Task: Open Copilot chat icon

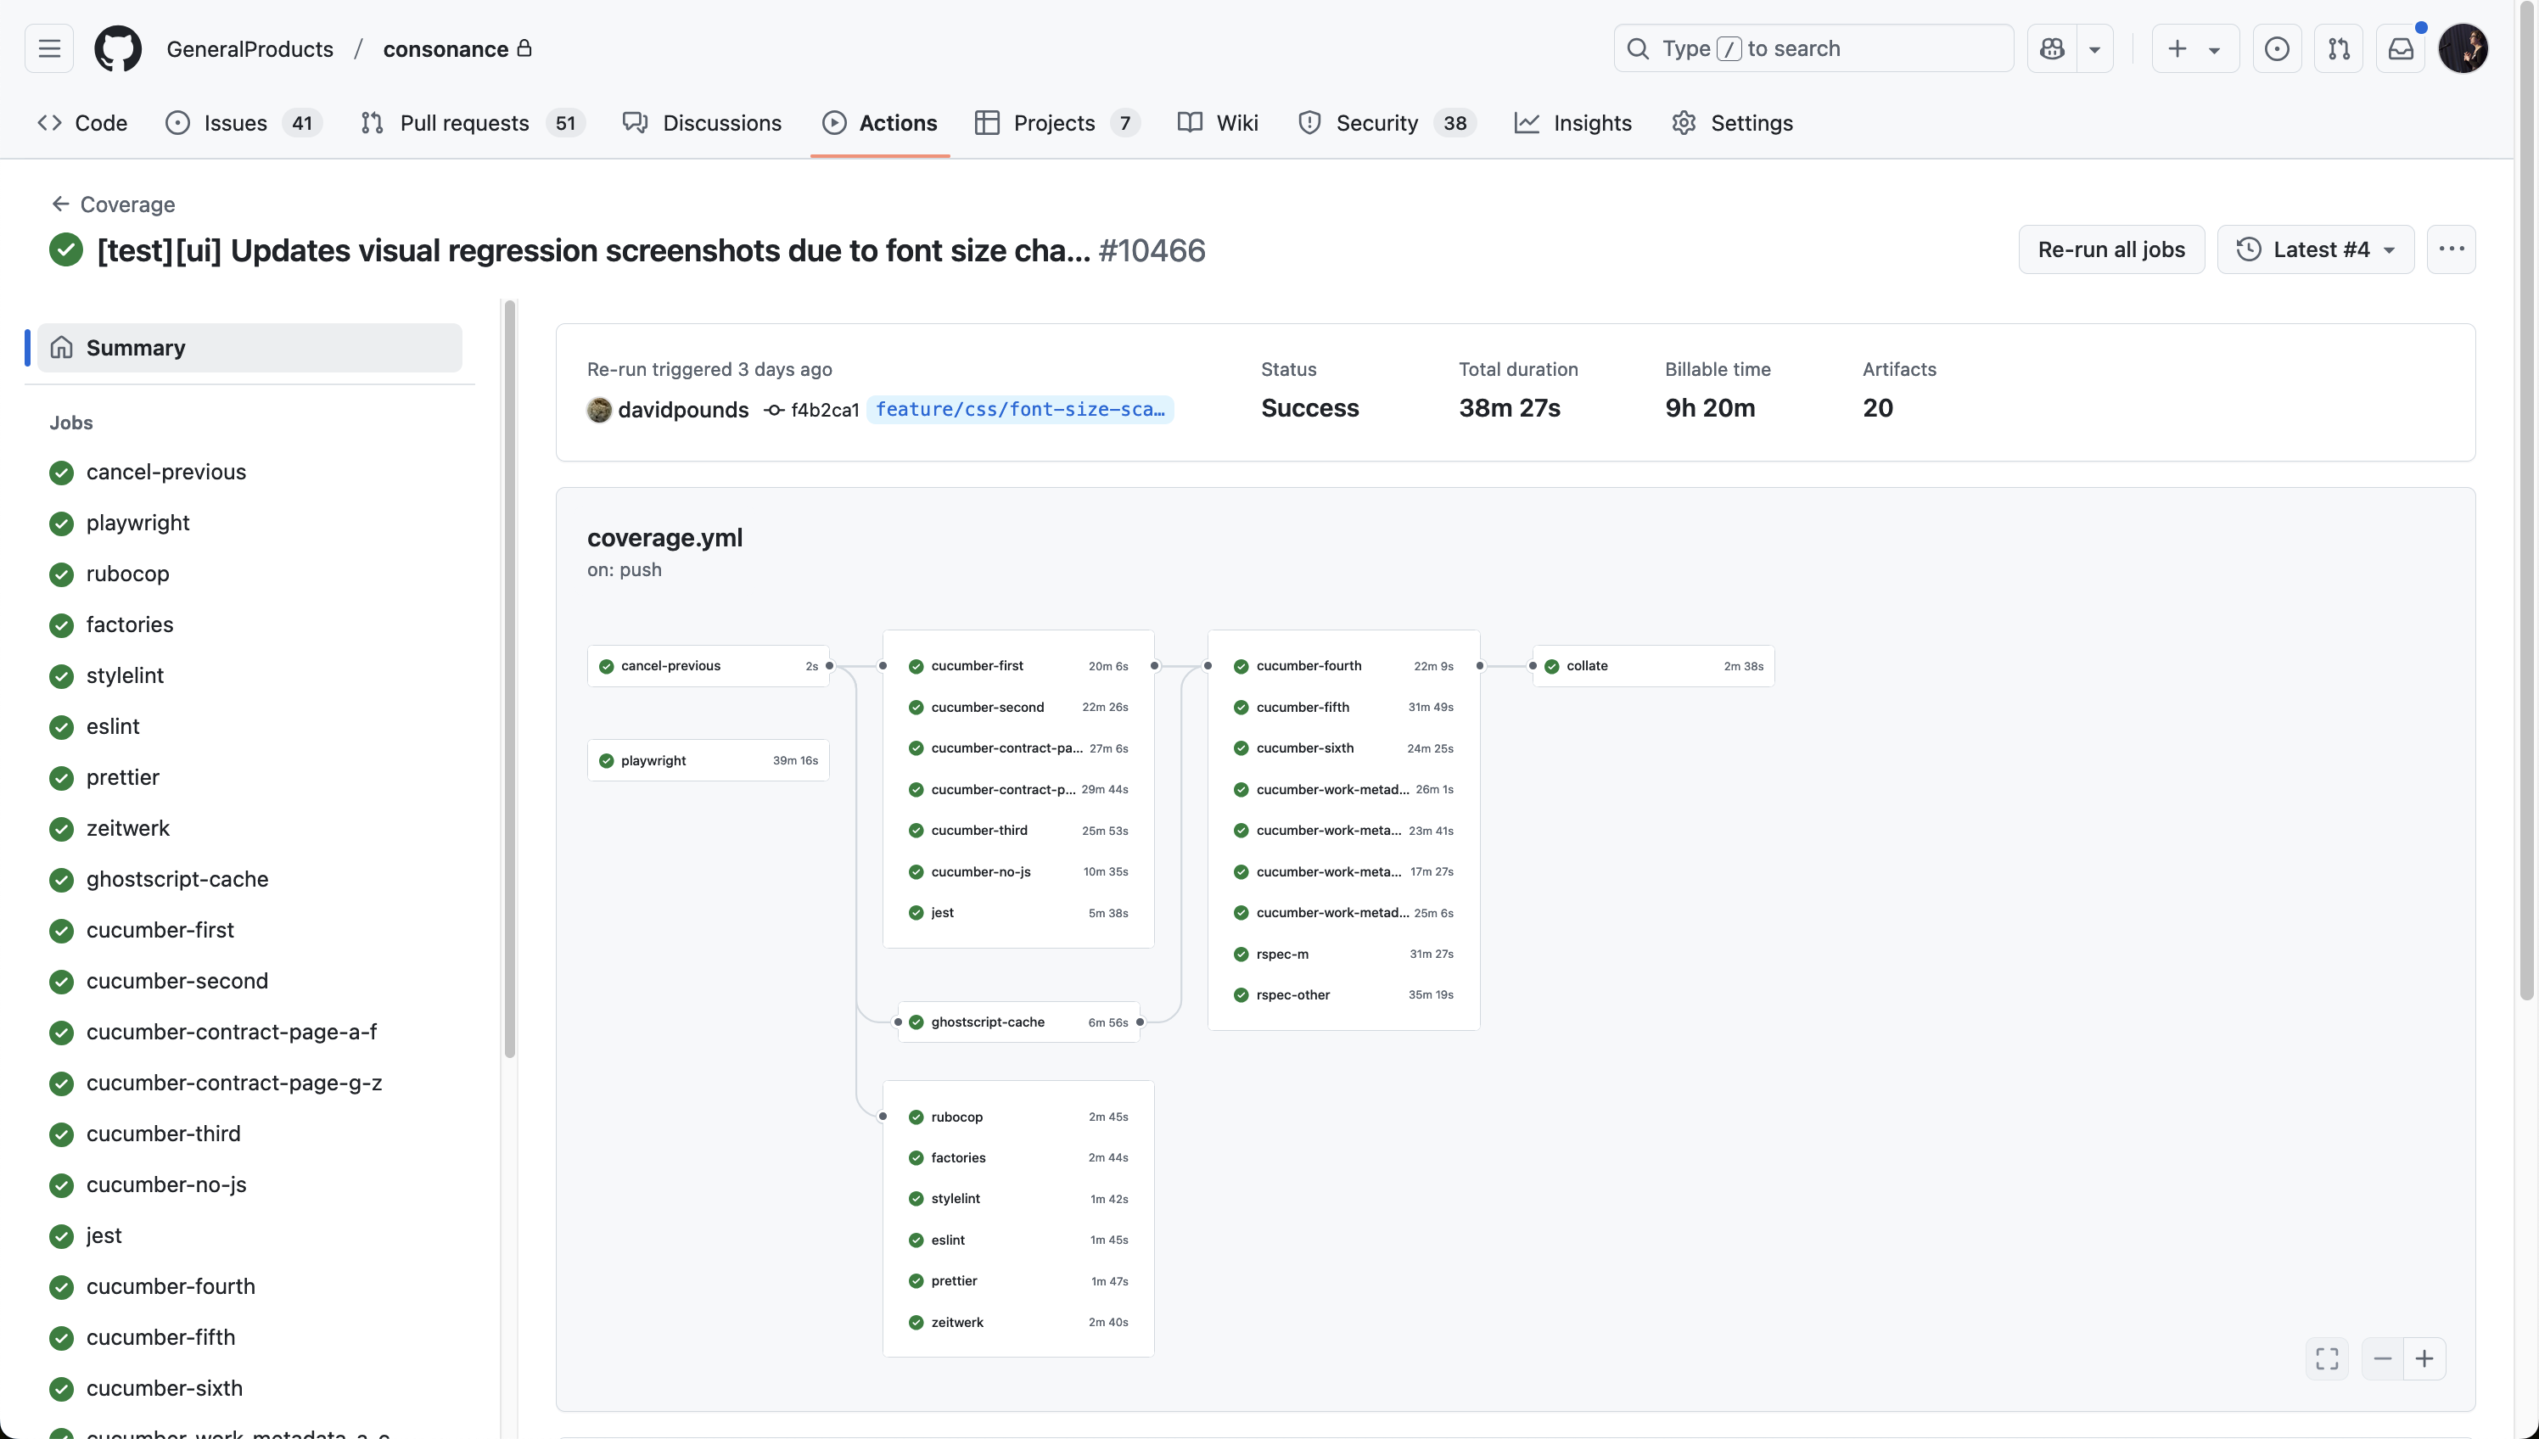Action: pyautogui.click(x=2052, y=48)
